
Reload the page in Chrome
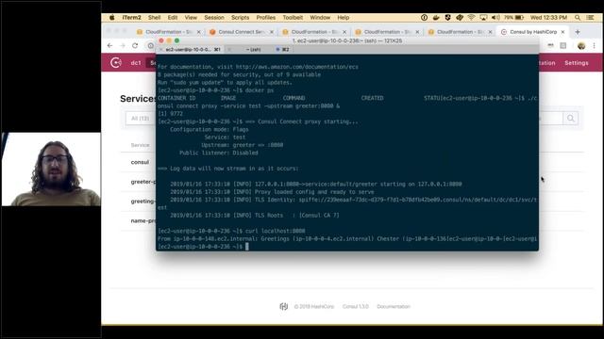[x=135, y=45]
